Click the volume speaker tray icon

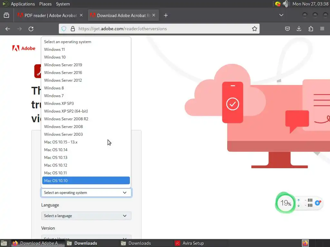pos(286,4)
